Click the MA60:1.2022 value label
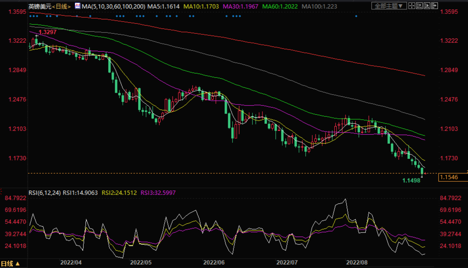This screenshot has width=468, height=268. (x=280, y=6)
